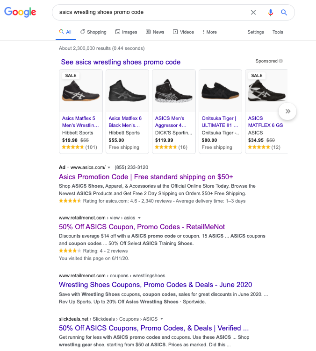Click the blue search magnifier icon
Image resolution: width=316 pixels, height=351 pixels.
pyautogui.click(x=284, y=13)
